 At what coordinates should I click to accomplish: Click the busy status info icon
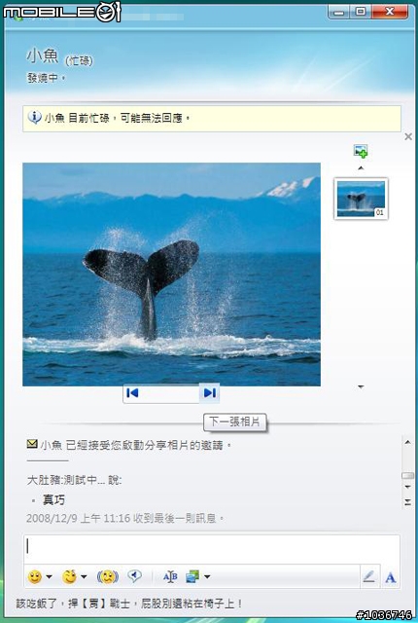34,118
